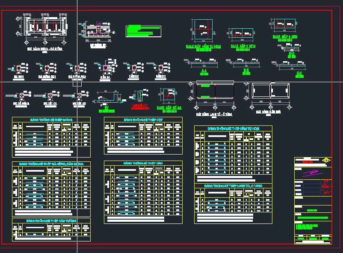Select the DALE NẮP 2 HTH label
The height and width of the screenshot is (253, 343).
(x=285, y=37)
